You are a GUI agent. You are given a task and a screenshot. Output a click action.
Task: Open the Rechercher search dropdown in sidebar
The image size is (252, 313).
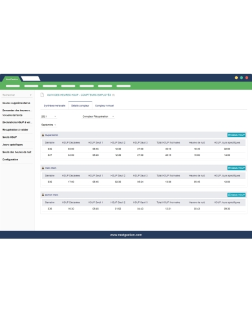[x=17, y=95]
